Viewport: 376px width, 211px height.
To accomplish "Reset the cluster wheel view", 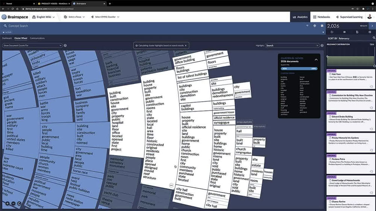I will tap(19, 203).
